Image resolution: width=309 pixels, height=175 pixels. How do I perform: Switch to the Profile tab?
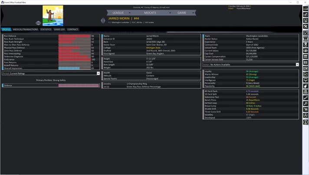(x=7, y=30)
